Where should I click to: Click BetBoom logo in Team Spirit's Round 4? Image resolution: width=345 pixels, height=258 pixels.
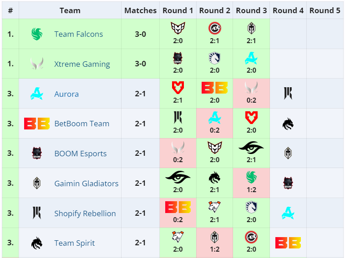[x=288, y=243]
